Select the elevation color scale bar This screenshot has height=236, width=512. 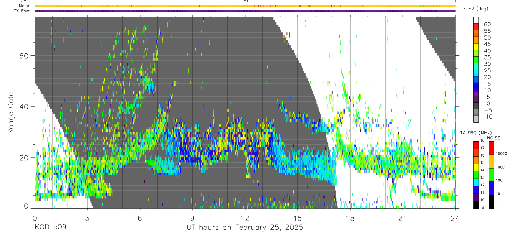tap(476, 70)
